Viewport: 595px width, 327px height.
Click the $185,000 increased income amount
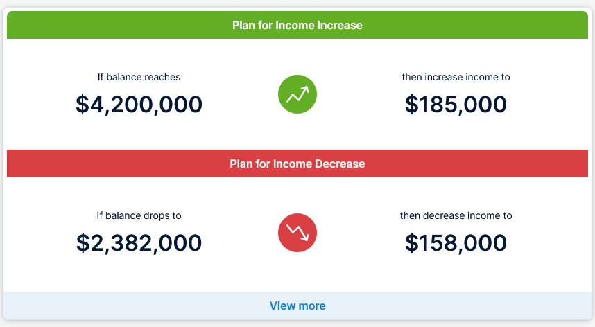[x=456, y=105]
